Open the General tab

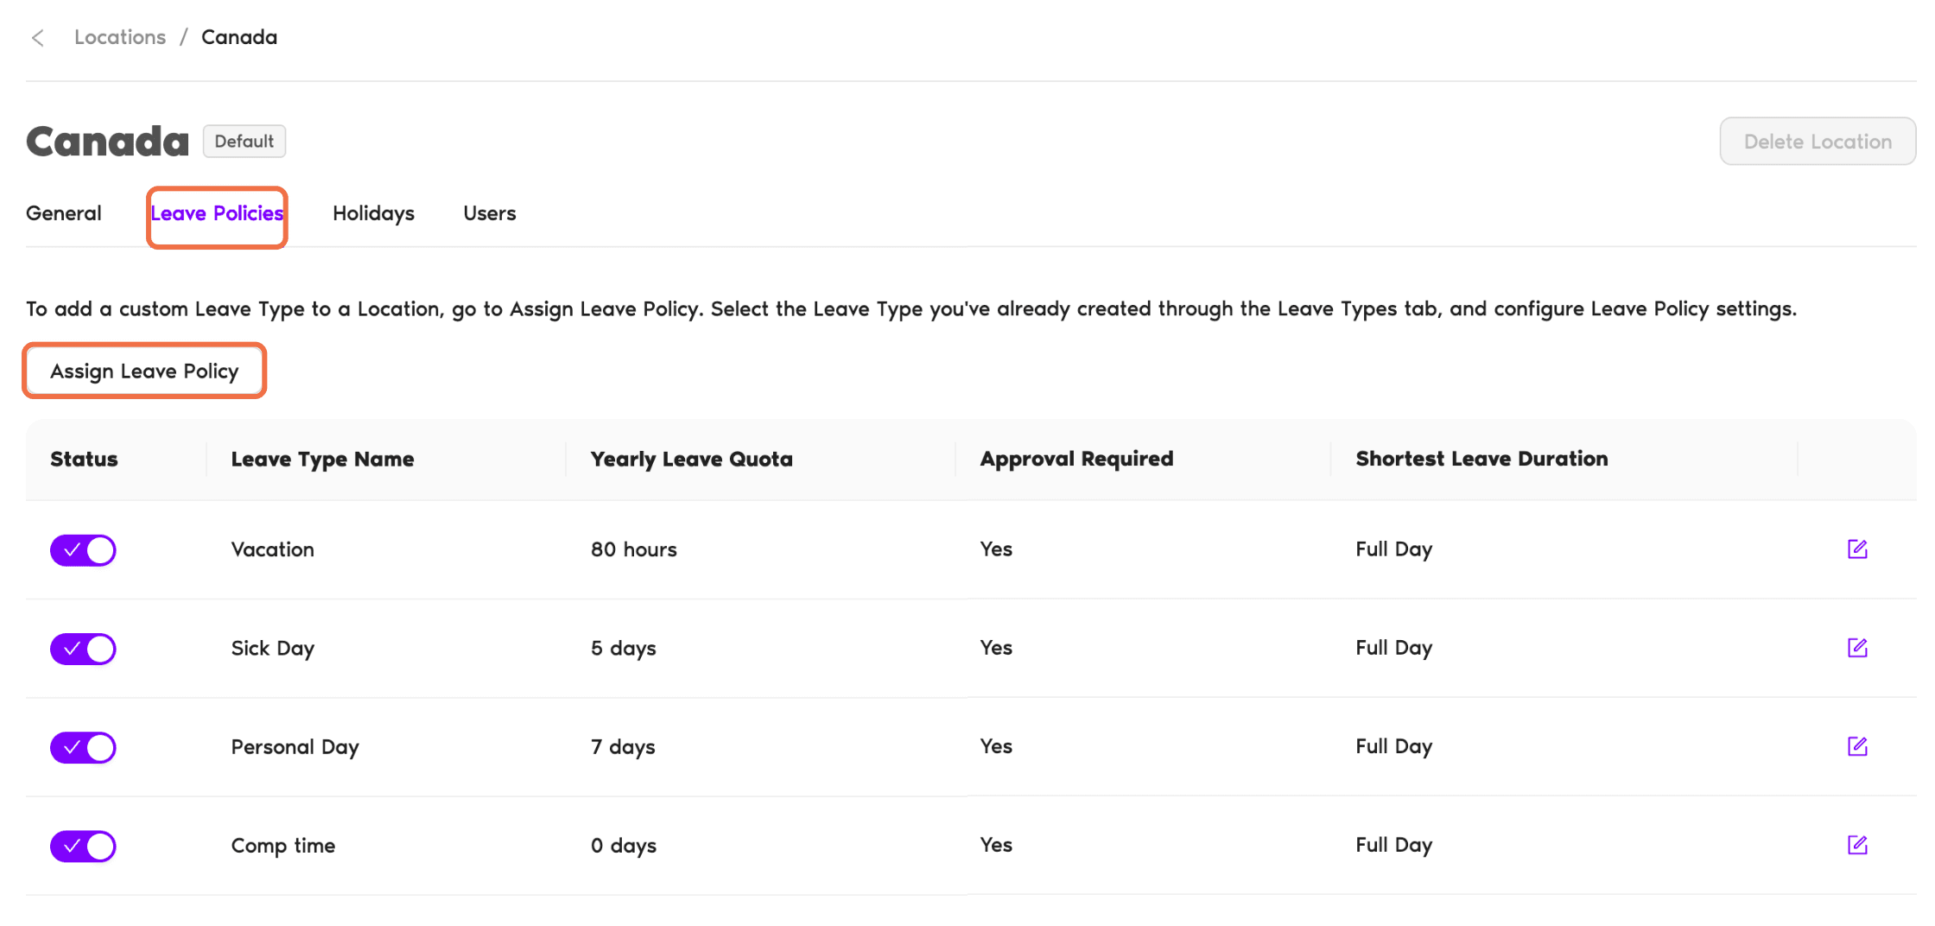point(64,213)
